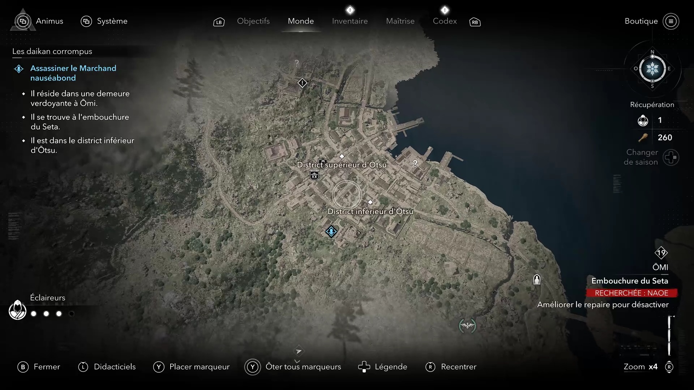Viewport: 694px width, 390px height.
Task: Click Améliorer le repaire pour désactiver text
Action: tap(603, 305)
